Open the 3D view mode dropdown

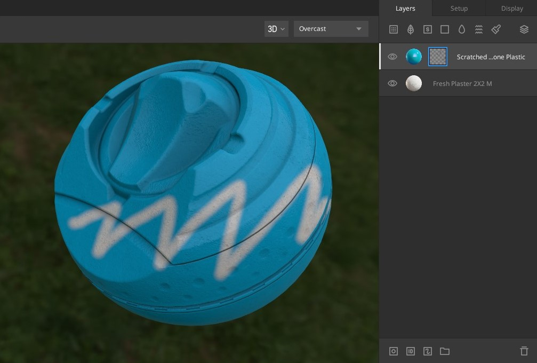pos(276,29)
